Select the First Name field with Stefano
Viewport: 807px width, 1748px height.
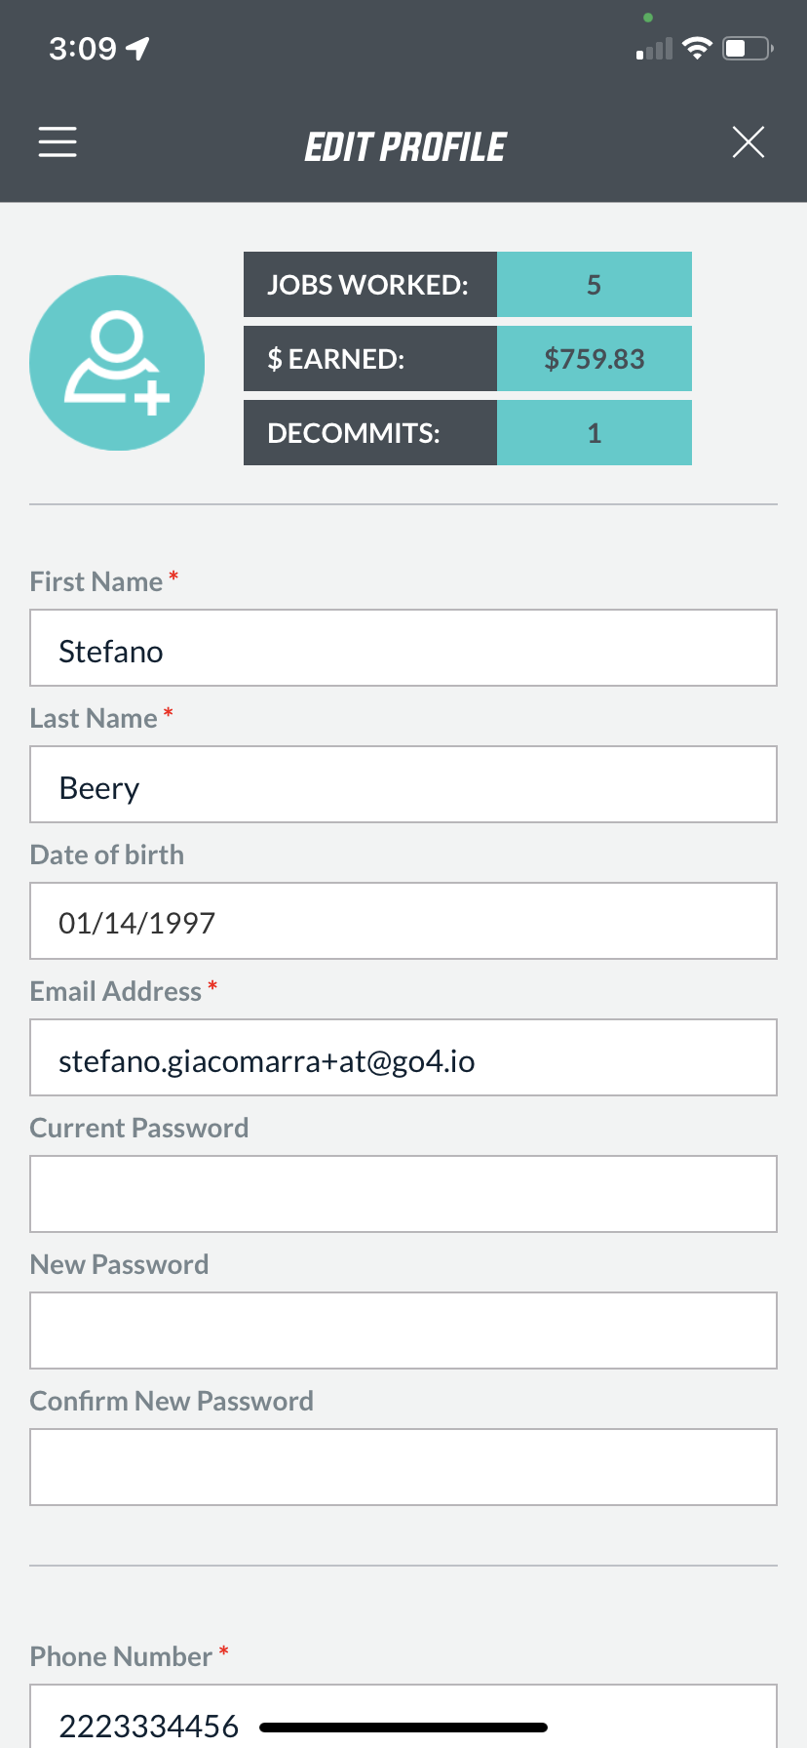403,648
